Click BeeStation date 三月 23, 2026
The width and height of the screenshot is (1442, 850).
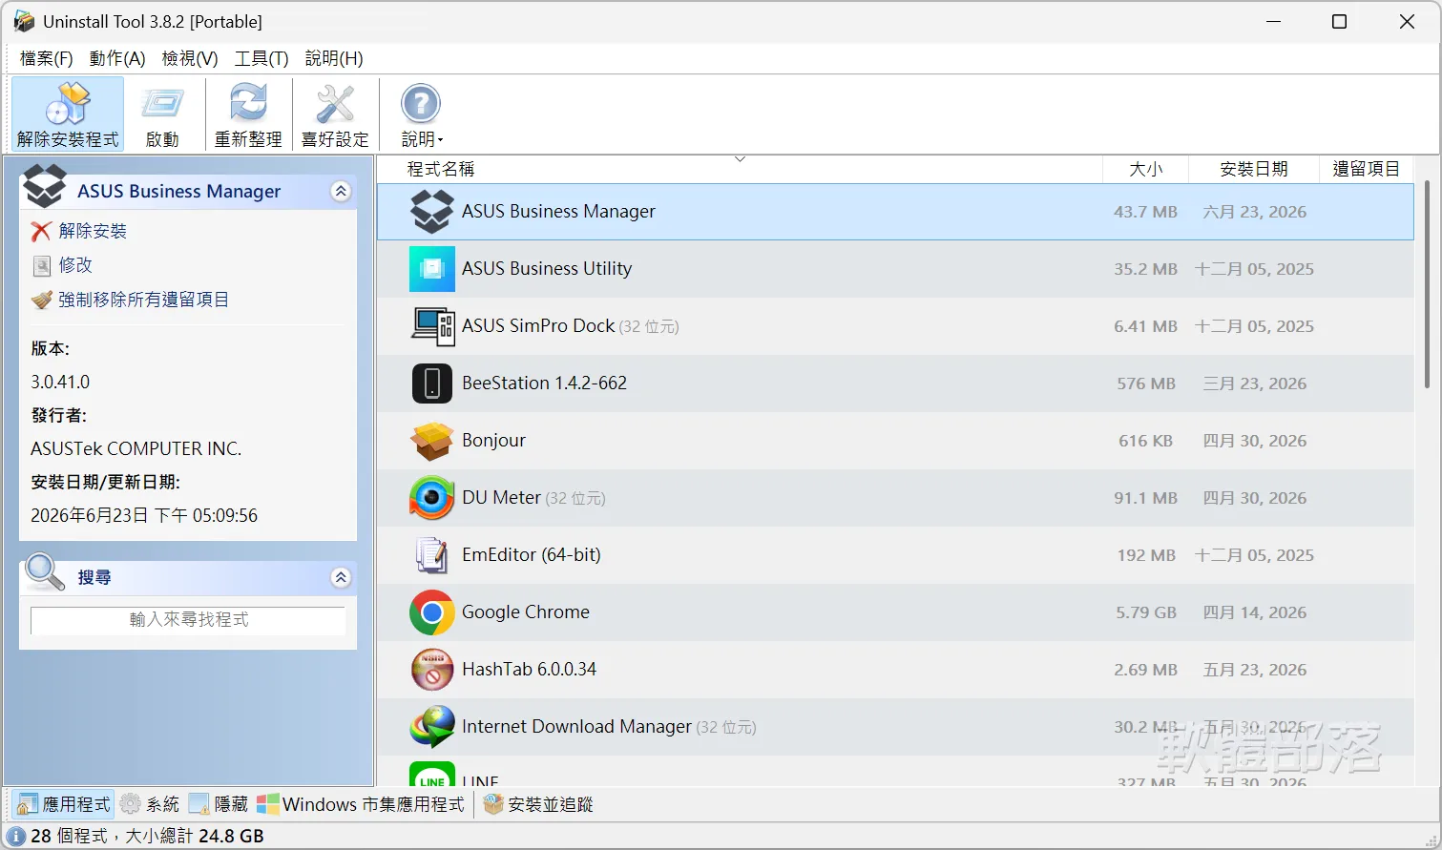pos(1255,384)
